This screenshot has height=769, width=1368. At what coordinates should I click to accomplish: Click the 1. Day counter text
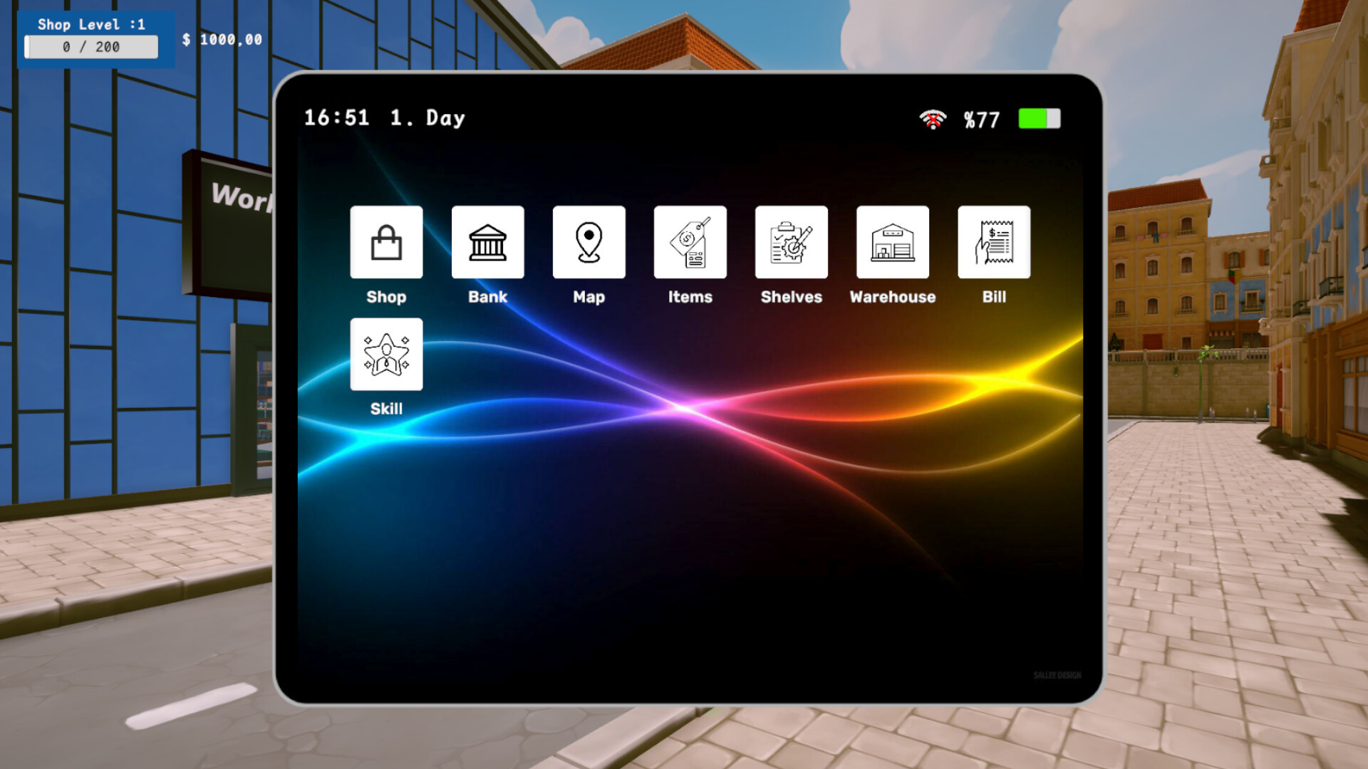pos(427,117)
